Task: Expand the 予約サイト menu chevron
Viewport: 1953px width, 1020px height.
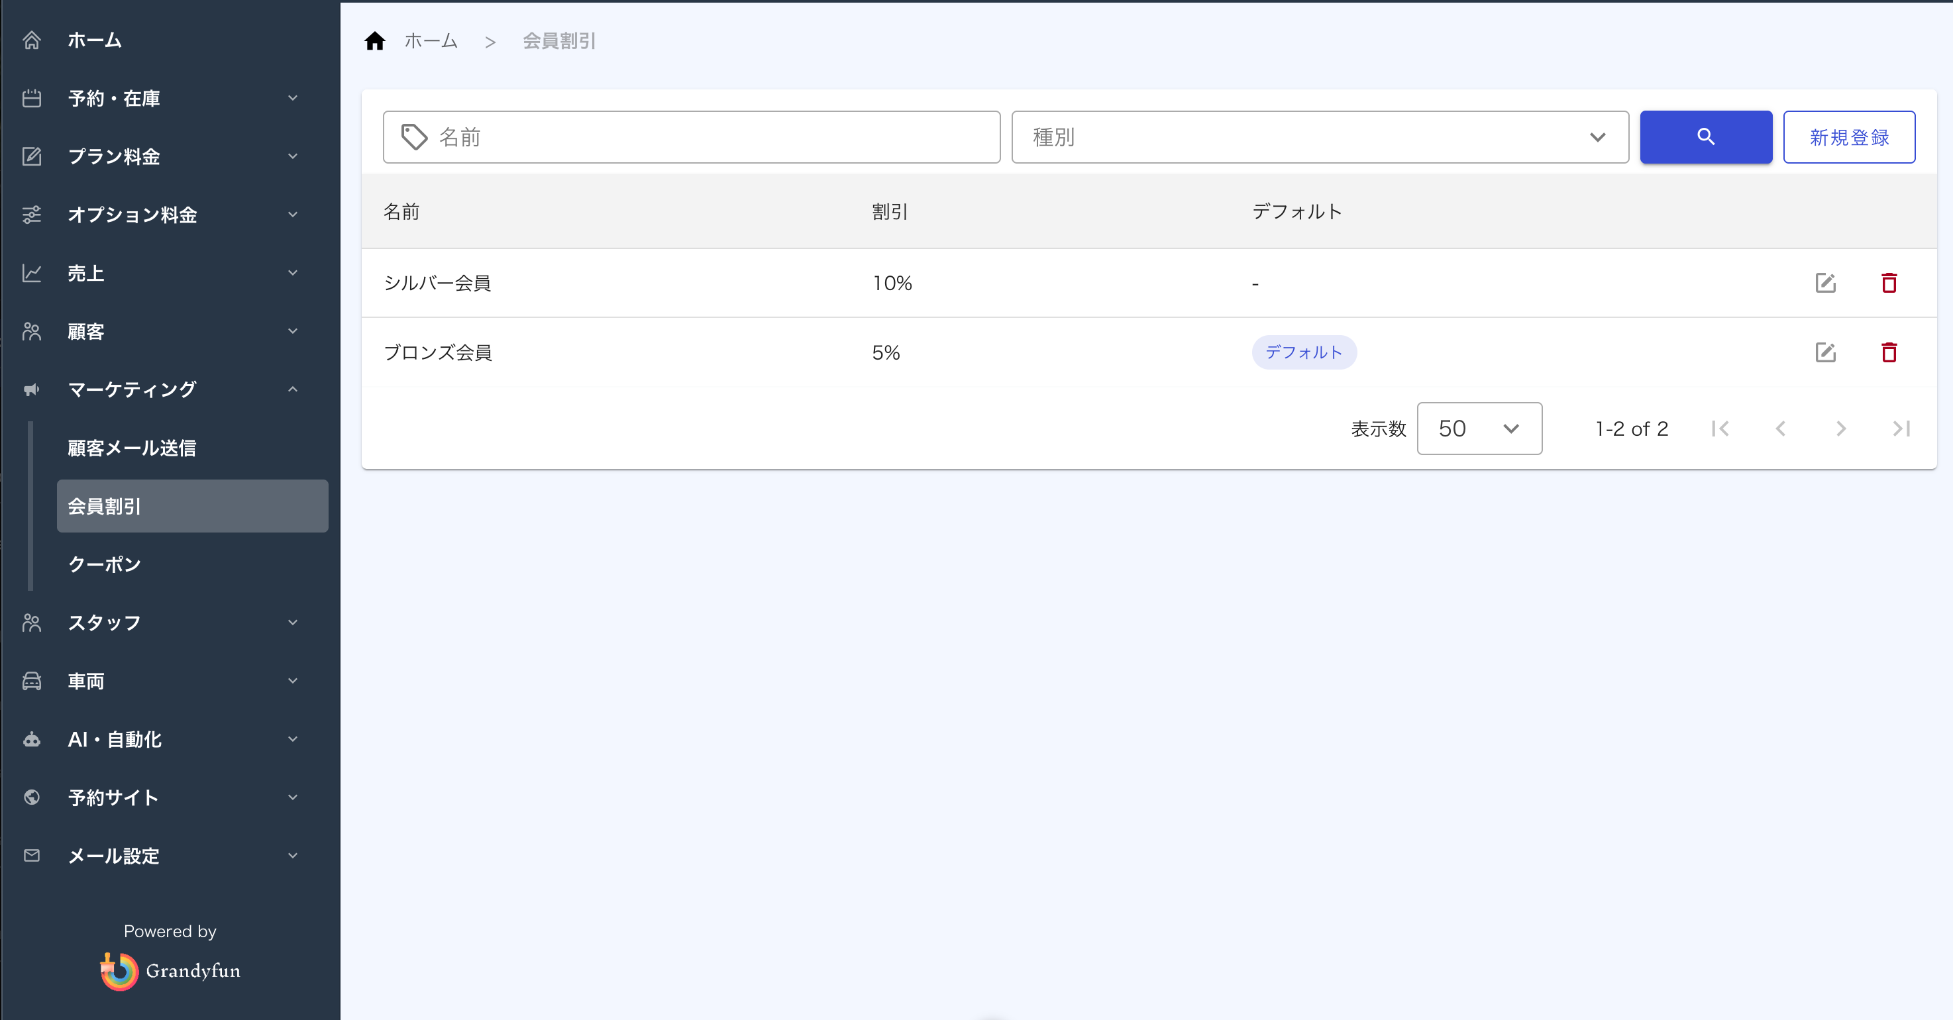Action: coord(293,797)
